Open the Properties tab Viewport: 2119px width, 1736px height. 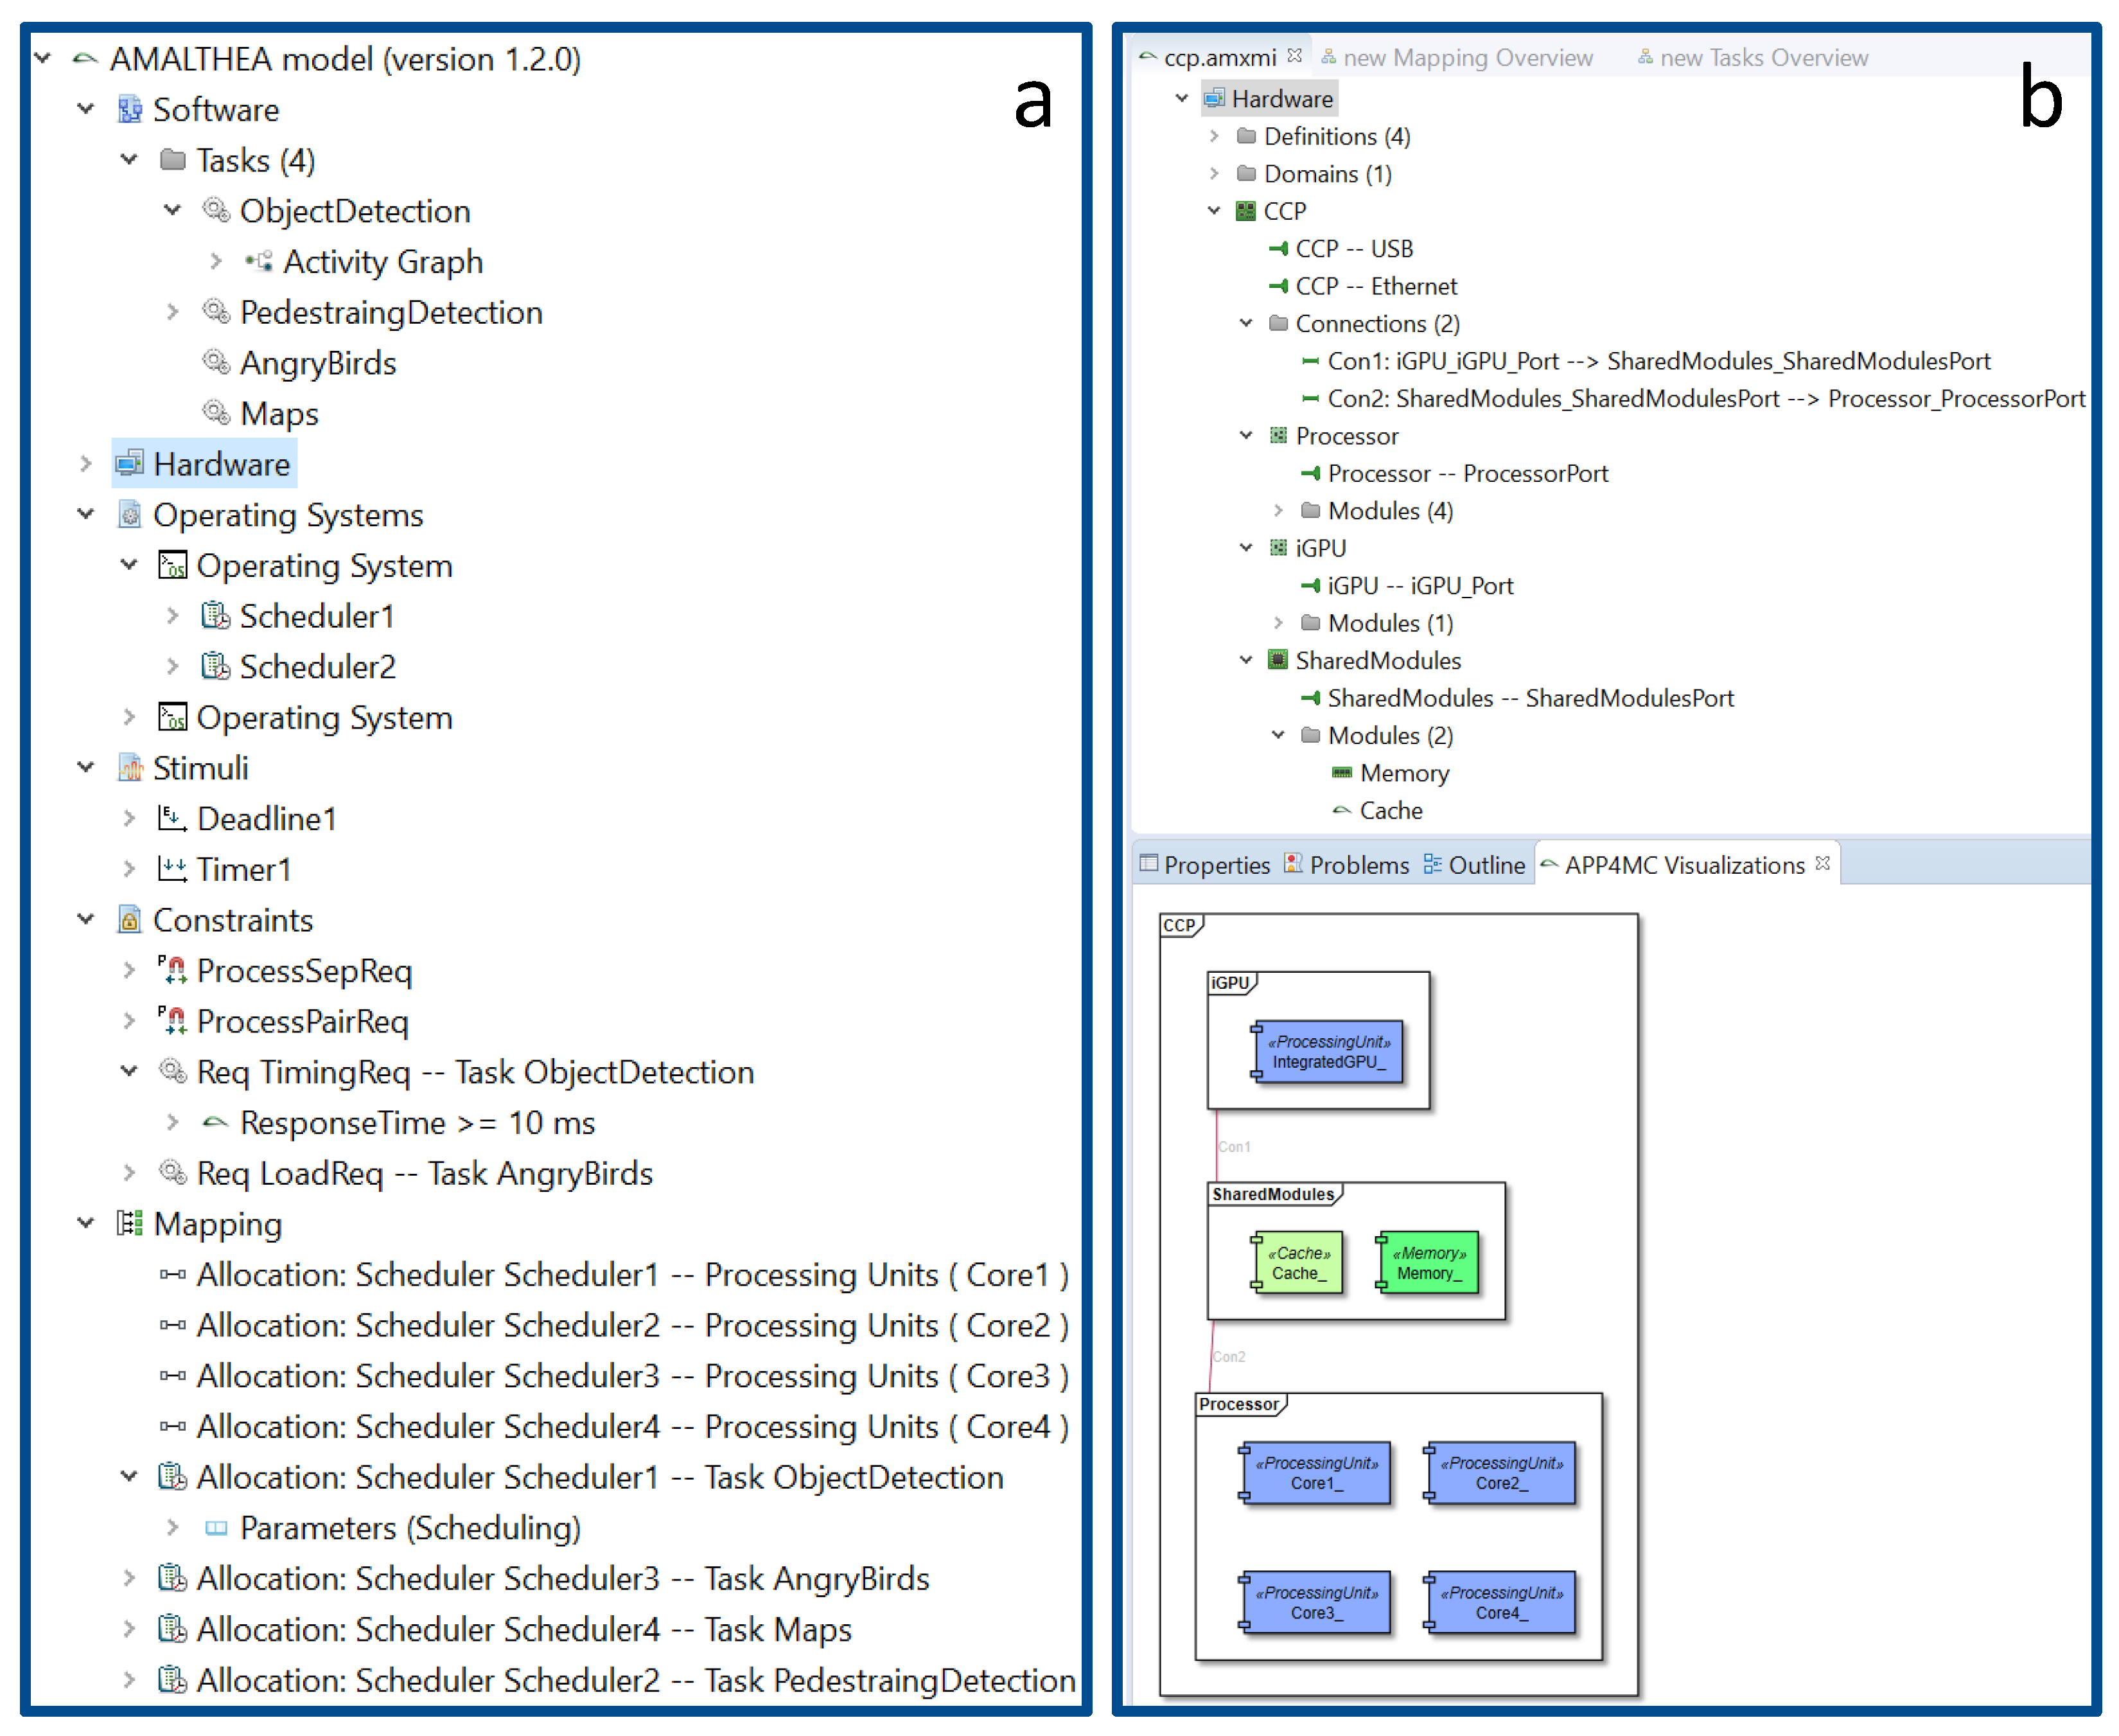tap(1215, 865)
